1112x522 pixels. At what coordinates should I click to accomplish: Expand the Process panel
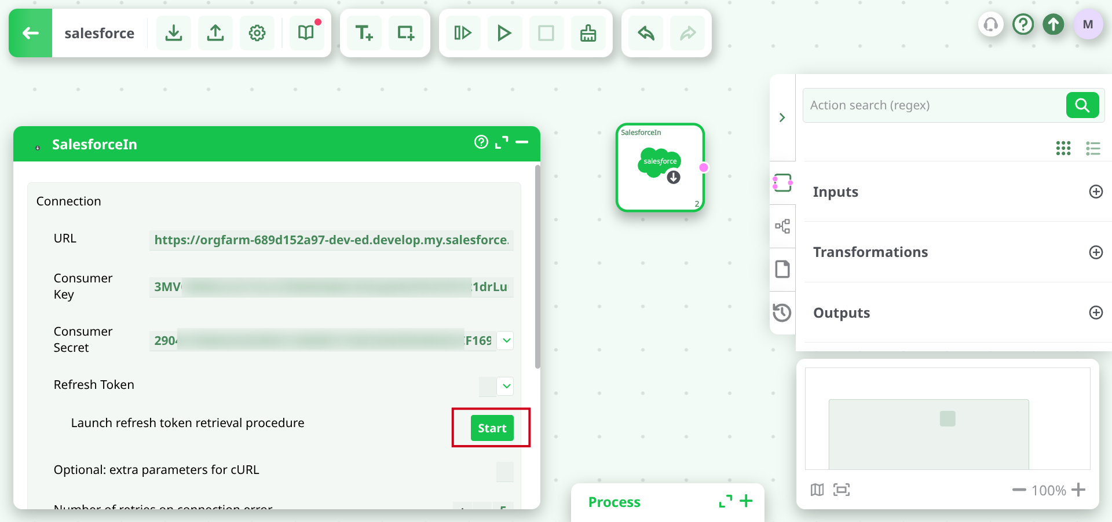pyautogui.click(x=726, y=501)
